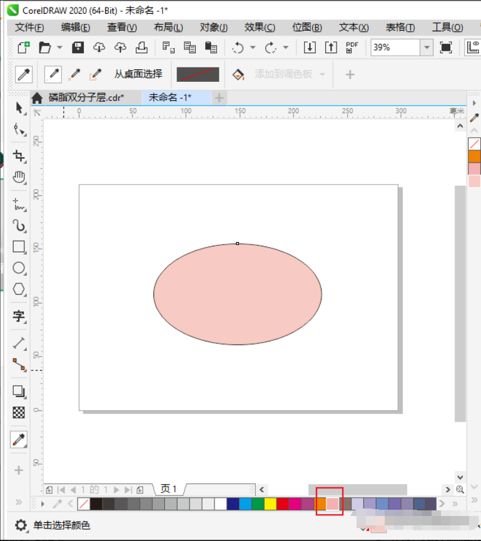The height and width of the screenshot is (541, 481).
Task: Select the Transparency checkerboard tool
Action: tap(19, 412)
